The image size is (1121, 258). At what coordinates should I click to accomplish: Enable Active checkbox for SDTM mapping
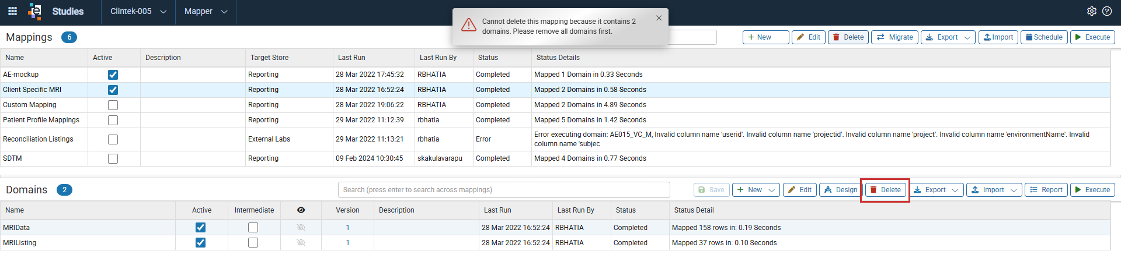pos(113,158)
